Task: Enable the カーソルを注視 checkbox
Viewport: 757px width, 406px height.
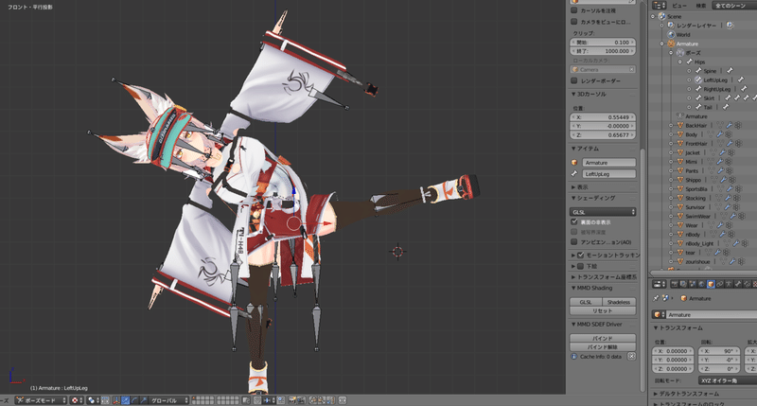Action: (x=574, y=10)
